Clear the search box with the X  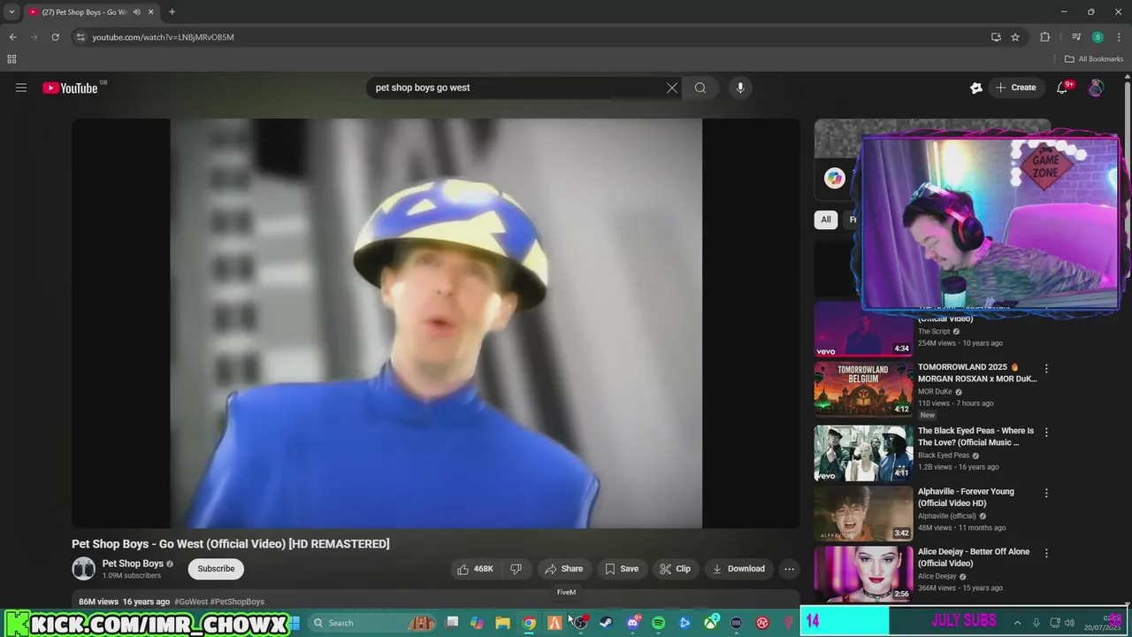coord(672,88)
